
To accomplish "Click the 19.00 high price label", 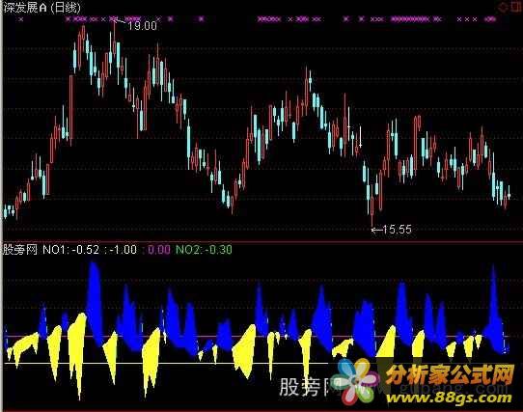I will (x=142, y=26).
